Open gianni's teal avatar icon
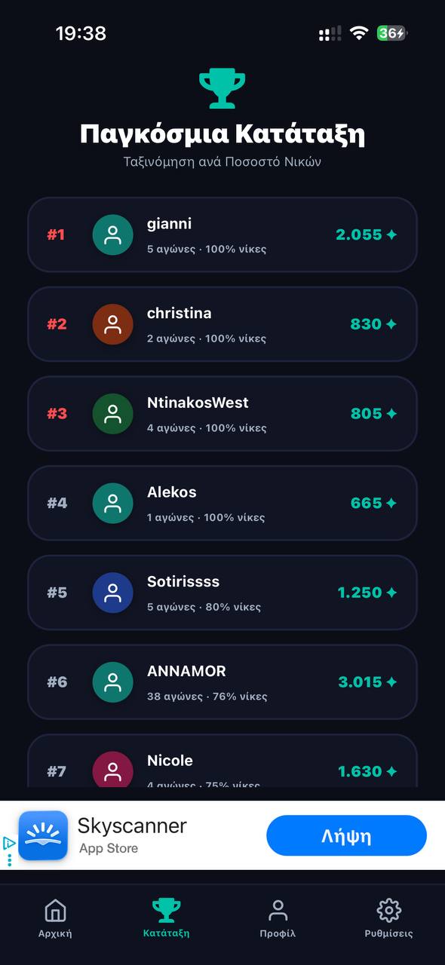The image size is (445, 965). pos(112,234)
